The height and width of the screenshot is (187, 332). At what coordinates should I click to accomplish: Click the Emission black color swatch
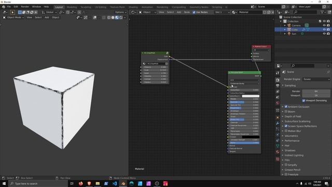pyautogui.click(x=251, y=137)
